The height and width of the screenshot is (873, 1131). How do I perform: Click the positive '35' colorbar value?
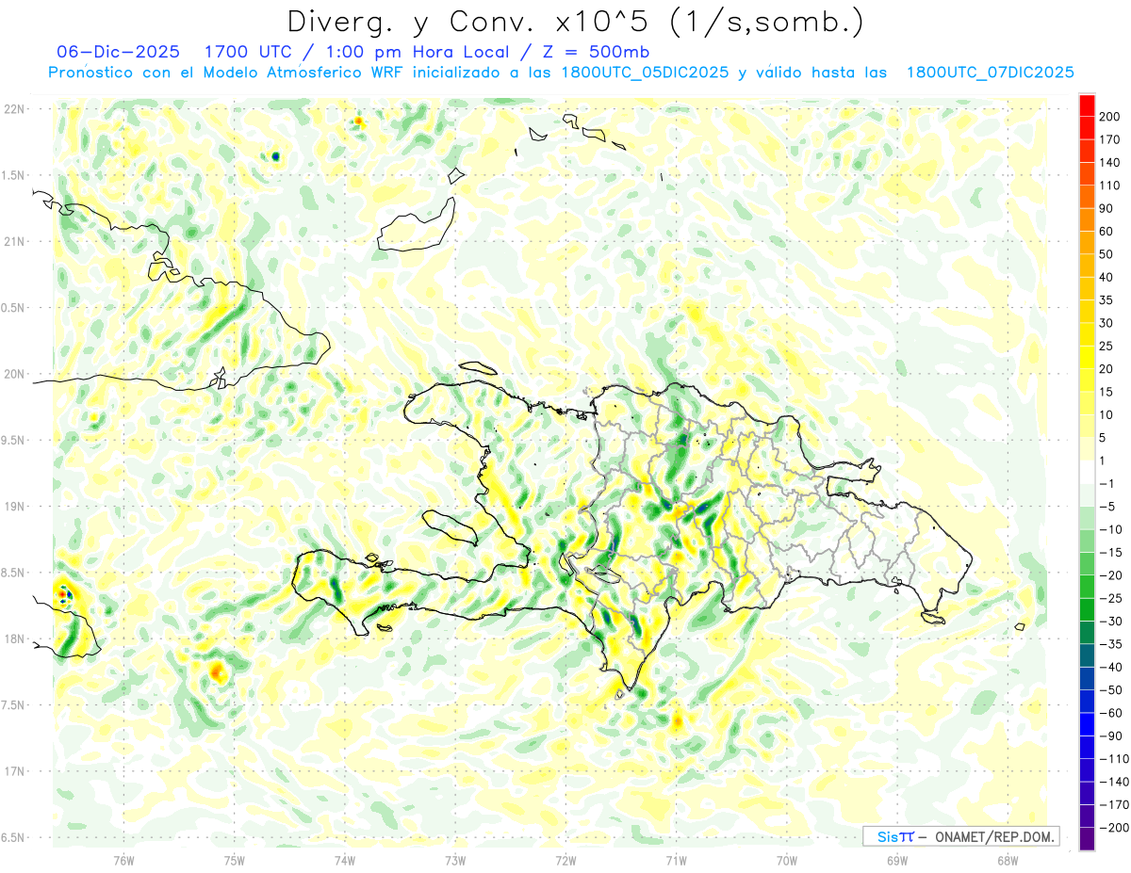pos(1106,300)
